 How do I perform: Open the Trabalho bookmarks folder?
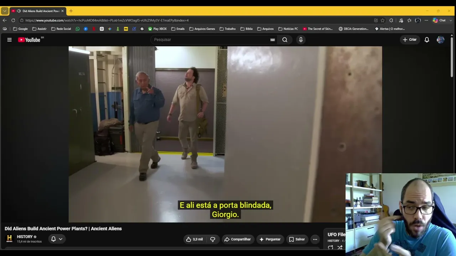pyautogui.click(x=228, y=29)
